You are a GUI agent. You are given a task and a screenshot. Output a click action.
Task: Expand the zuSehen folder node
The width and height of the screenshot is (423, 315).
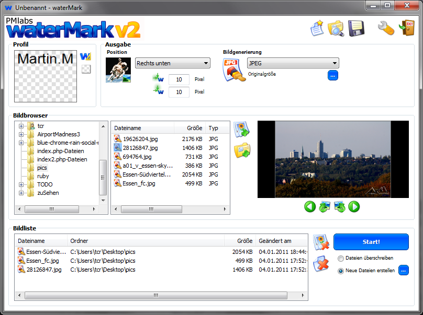click(21, 193)
